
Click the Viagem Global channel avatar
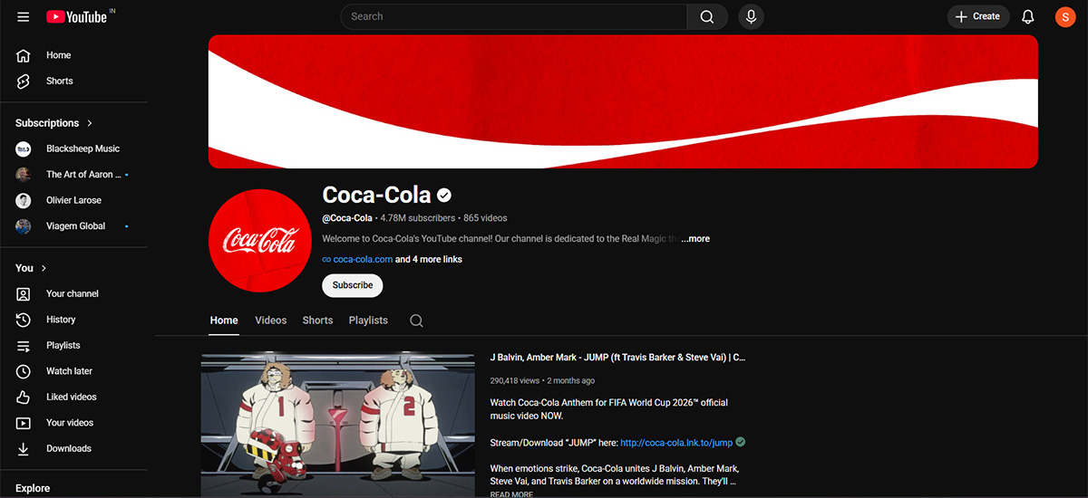tap(24, 226)
